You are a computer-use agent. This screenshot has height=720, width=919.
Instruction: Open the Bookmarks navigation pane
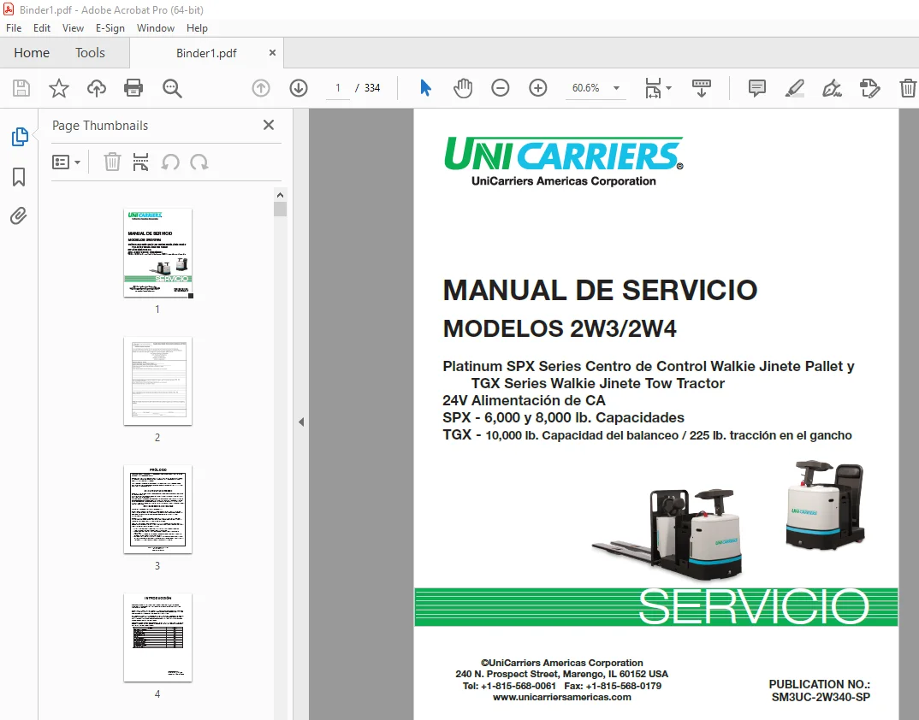tap(19, 177)
